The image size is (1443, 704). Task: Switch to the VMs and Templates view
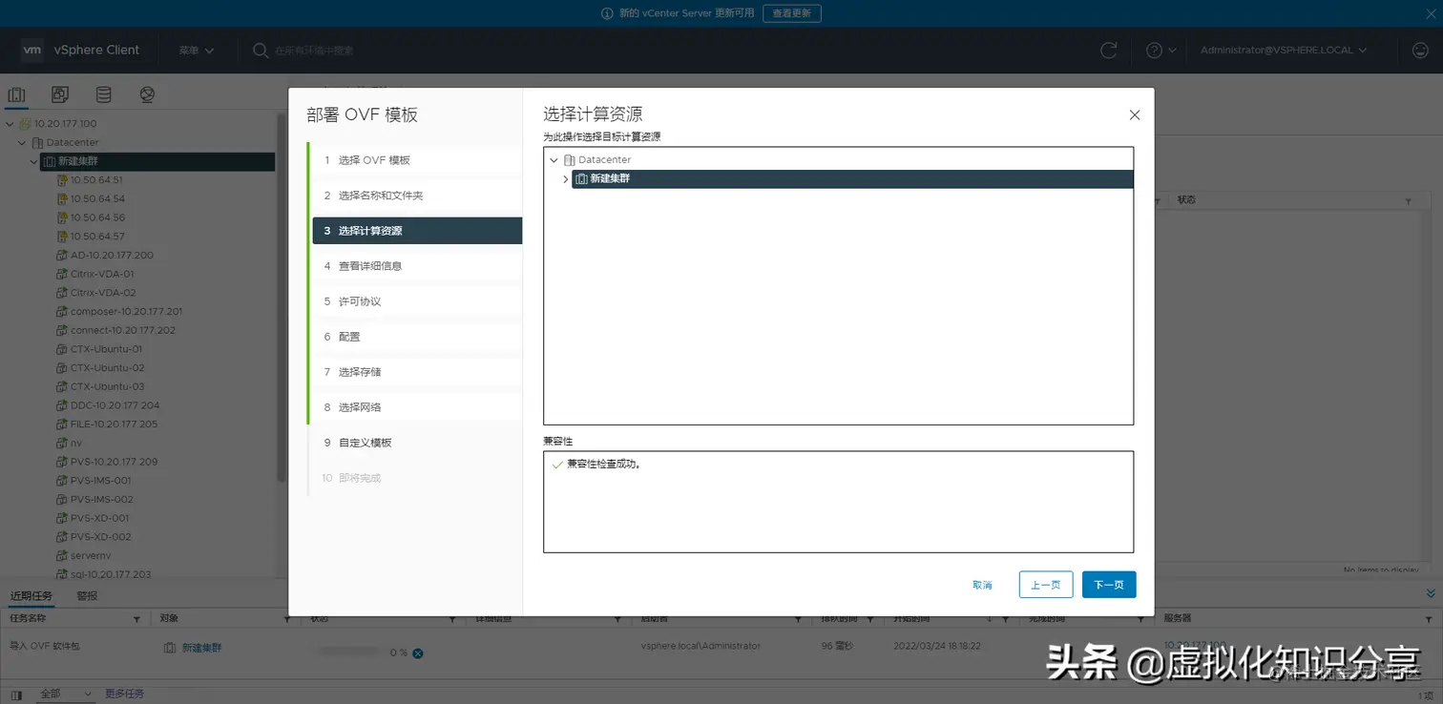click(59, 93)
